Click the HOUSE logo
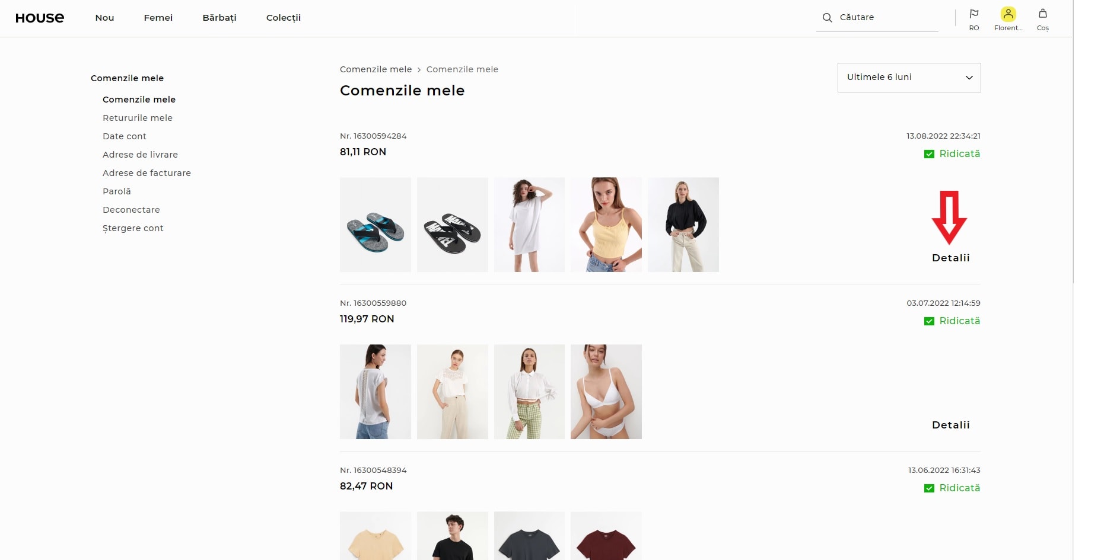Viewport: 1120px width, 560px height. (x=40, y=18)
